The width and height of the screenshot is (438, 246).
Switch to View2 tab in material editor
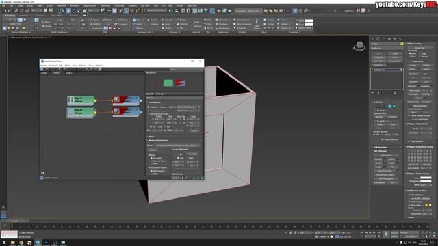(x=56, y=73)
